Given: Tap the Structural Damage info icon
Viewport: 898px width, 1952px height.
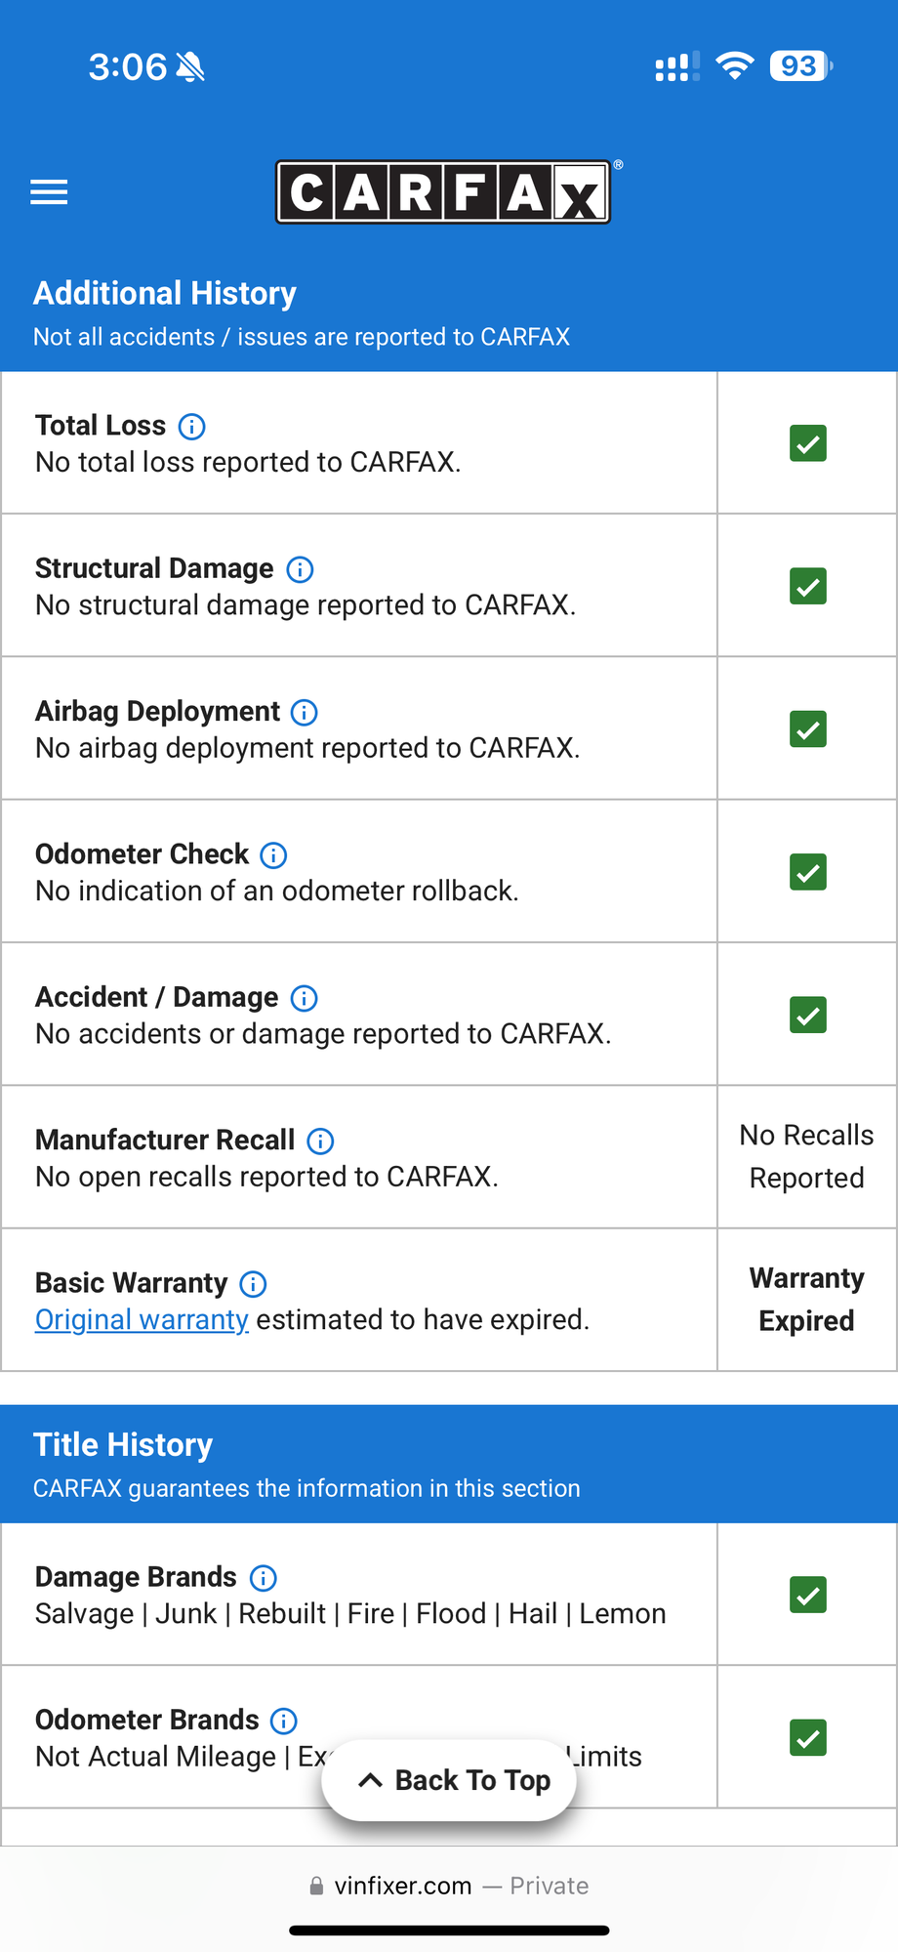Looking at the screenshot, I should point(300,569).
